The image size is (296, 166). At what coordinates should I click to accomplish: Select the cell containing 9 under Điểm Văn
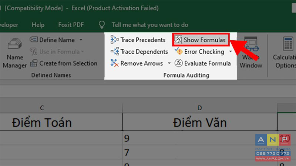click(200, 138)
